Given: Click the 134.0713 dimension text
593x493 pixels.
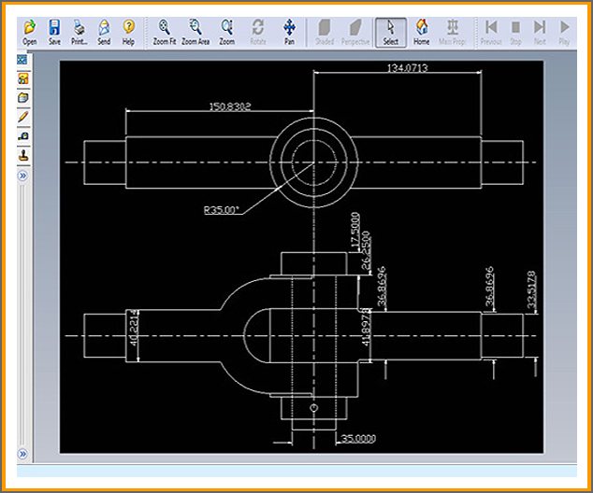Looking at the screenshot, I should coord(407,68).
